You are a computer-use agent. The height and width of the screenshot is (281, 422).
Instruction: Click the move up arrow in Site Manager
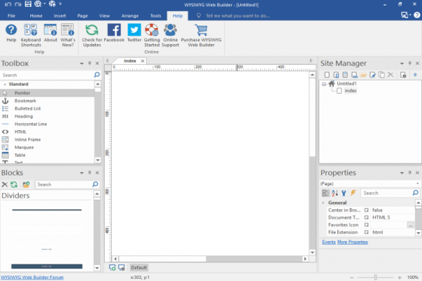tap(415, 75)
